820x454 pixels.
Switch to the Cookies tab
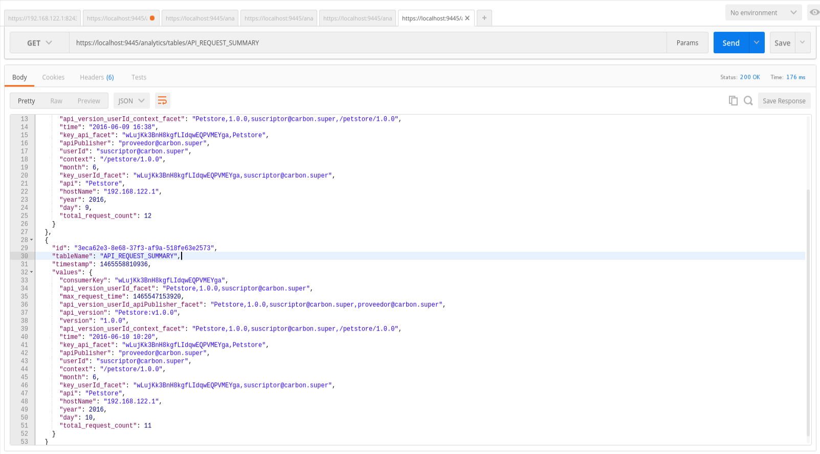tap(53, 77)
